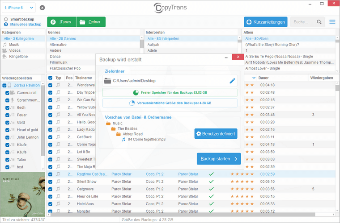This screenshot has height=223, width=340.
Task: Click the estimated backup size pie icon
Action: coord(132,103)
